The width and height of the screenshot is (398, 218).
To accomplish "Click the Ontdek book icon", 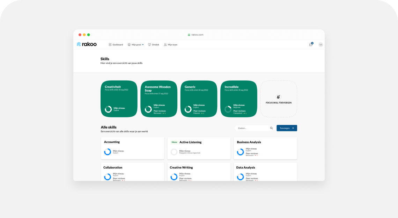I will pyautogui.click(x=149, y=45).
